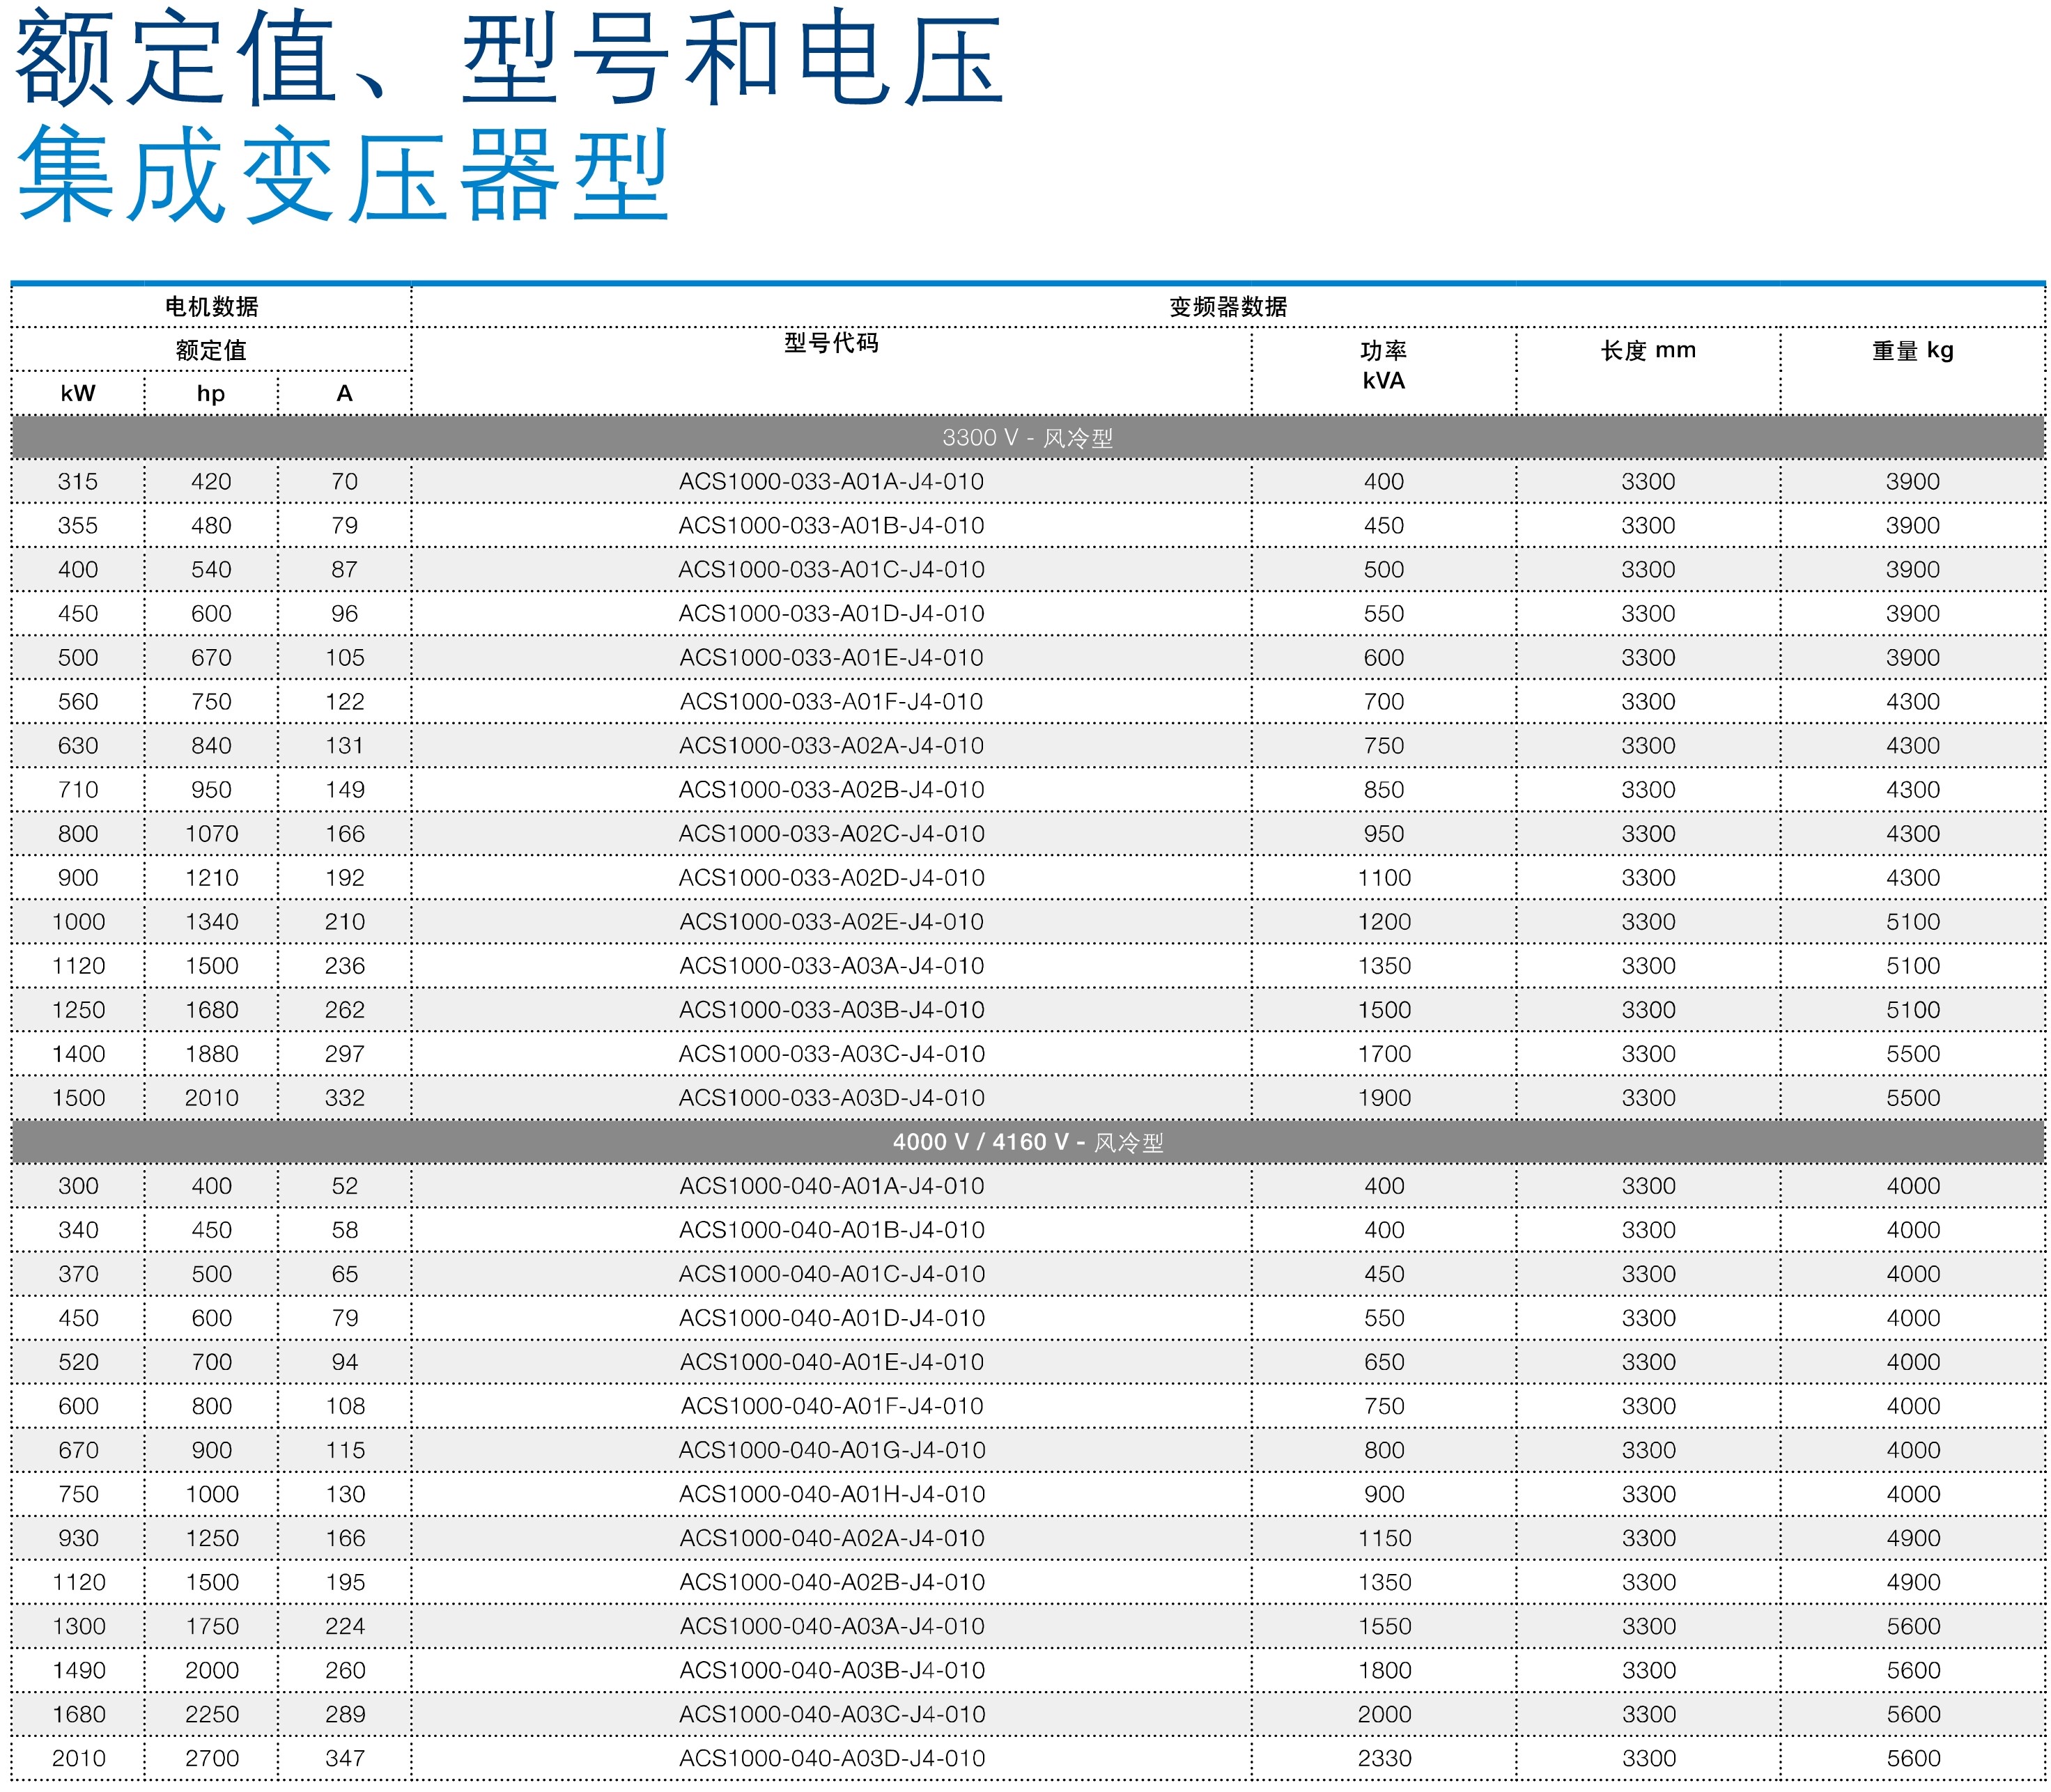The image size is (2051, 1792).
Task: Click the title text 额定值、型号和电压
Action: 509,57
